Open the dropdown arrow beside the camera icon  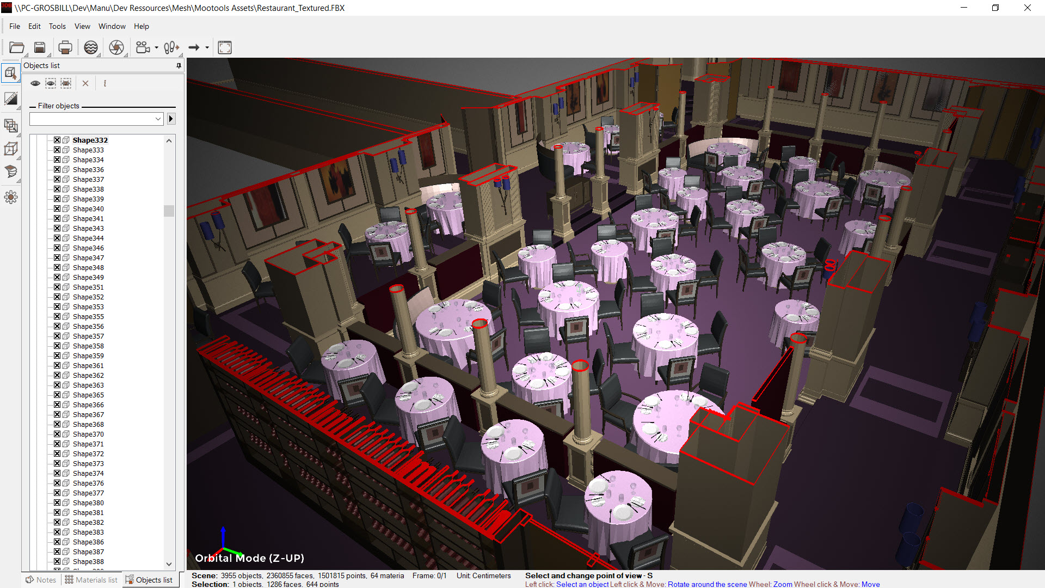point(157,48)
